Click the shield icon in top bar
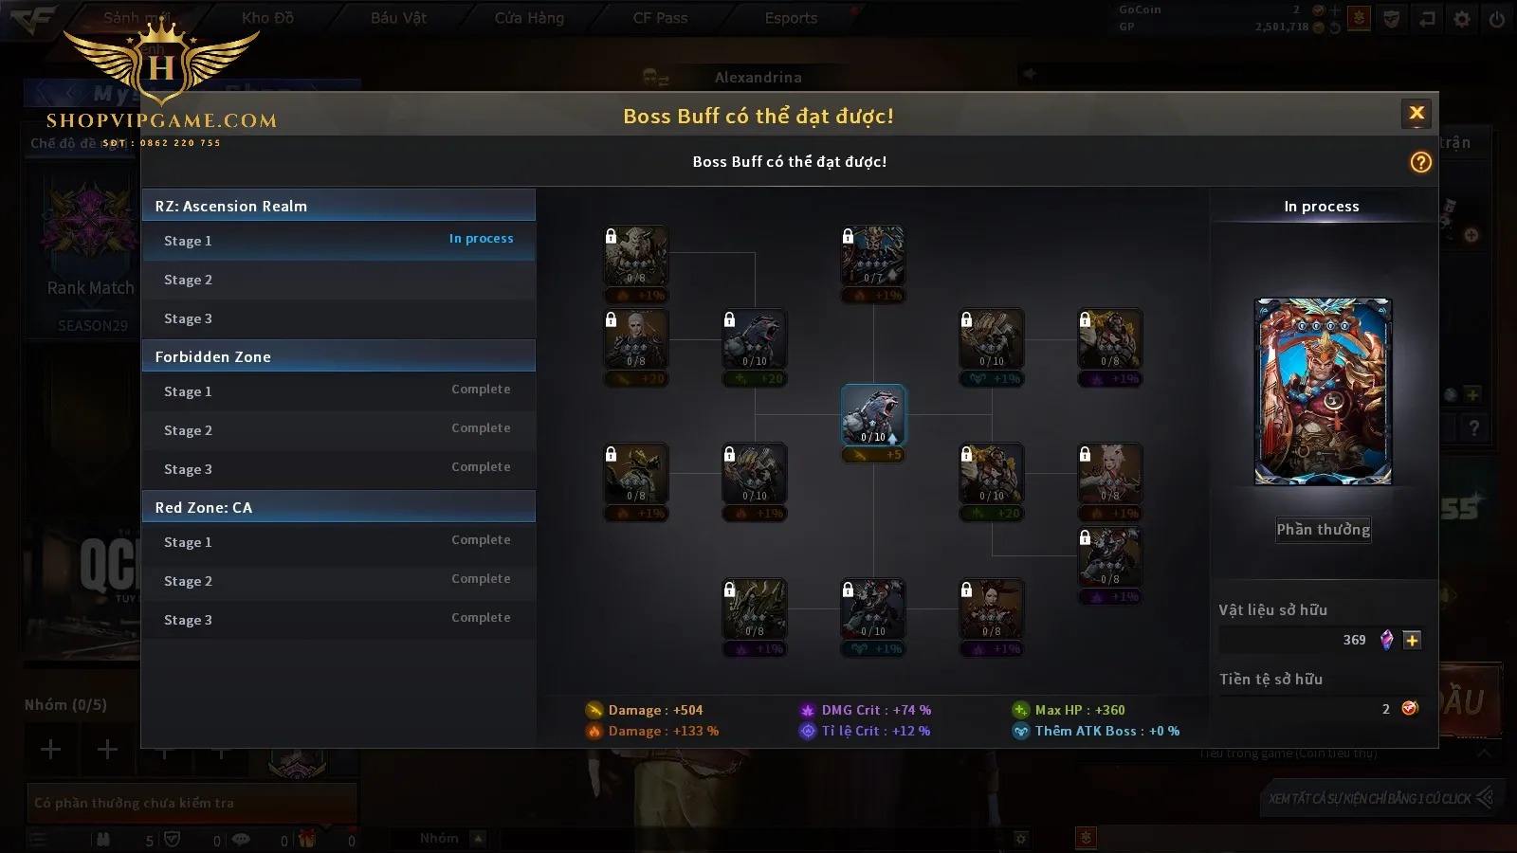Viewport: 1517px width, 853px height. (1392, 18)
